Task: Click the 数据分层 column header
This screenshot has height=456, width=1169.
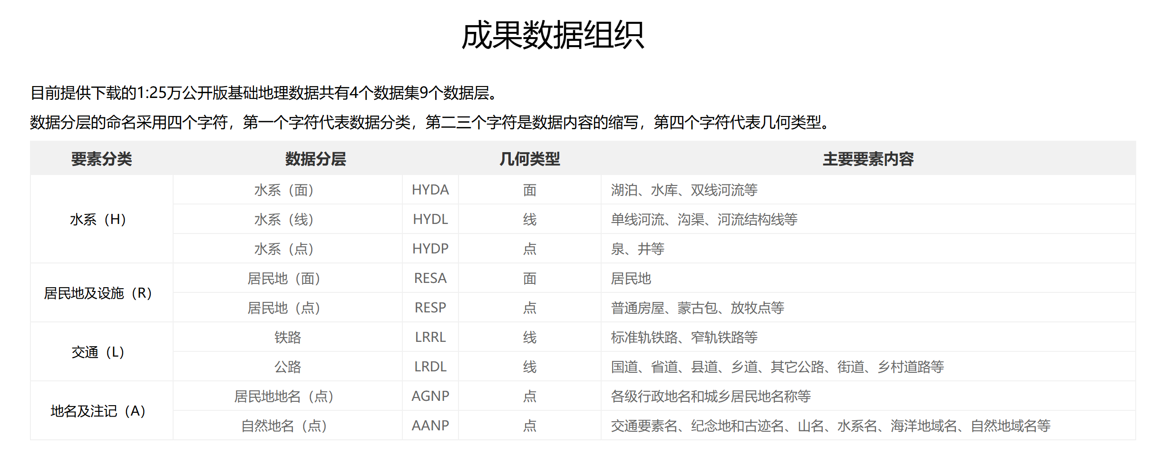Action: click(x=315, y=159)
